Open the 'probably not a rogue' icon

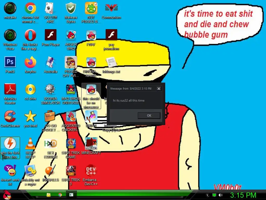click(30, 175)
